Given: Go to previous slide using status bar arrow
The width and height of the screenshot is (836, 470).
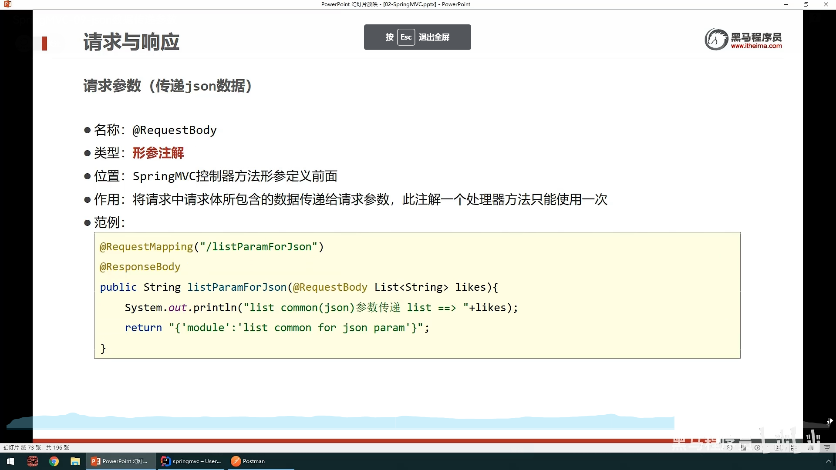Looking at the screenshot, I should (x=729, y=447).
